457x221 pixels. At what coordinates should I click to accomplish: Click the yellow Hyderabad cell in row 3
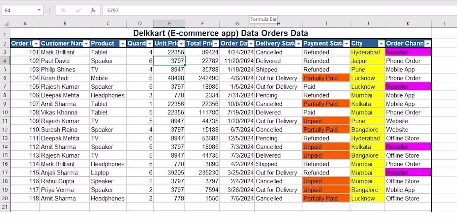click(x=368, y=52)
